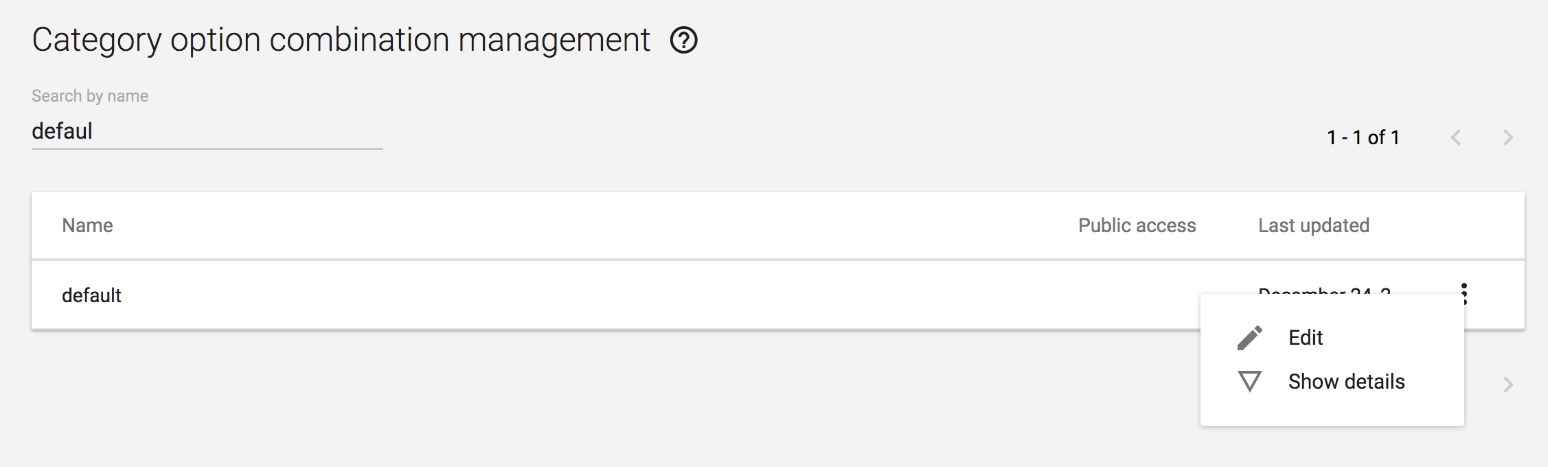The height and width of the screenshot is (467, 1548).
Task: Click the triangle icon beside Show details
Action: [1249, 381]
